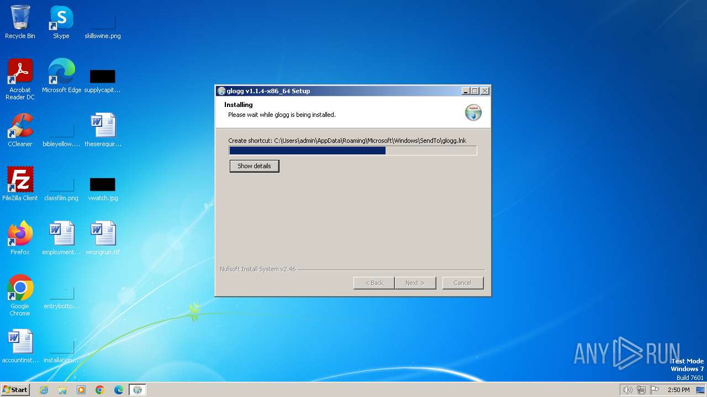This screenshot has height=397, width=707.
Task: Launch Skype from the desktop
Action: point(61,22)
